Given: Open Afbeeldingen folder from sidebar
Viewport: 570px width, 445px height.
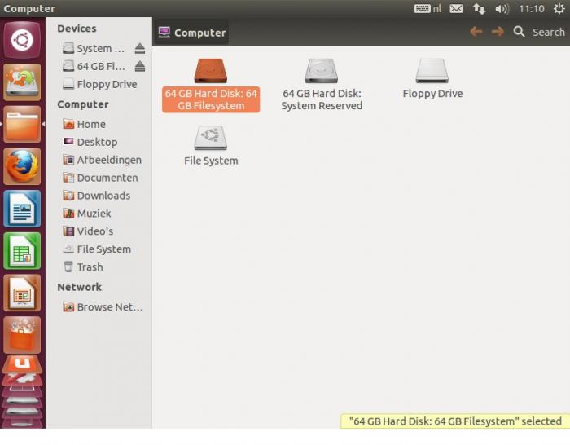Looking at the screenshot, I should coord(102,160).
